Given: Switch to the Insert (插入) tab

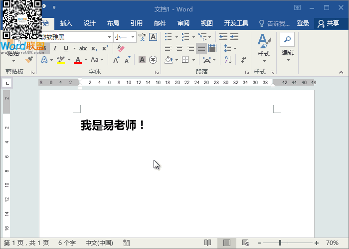Looking at the screenshot, I should tap(66, 23).
